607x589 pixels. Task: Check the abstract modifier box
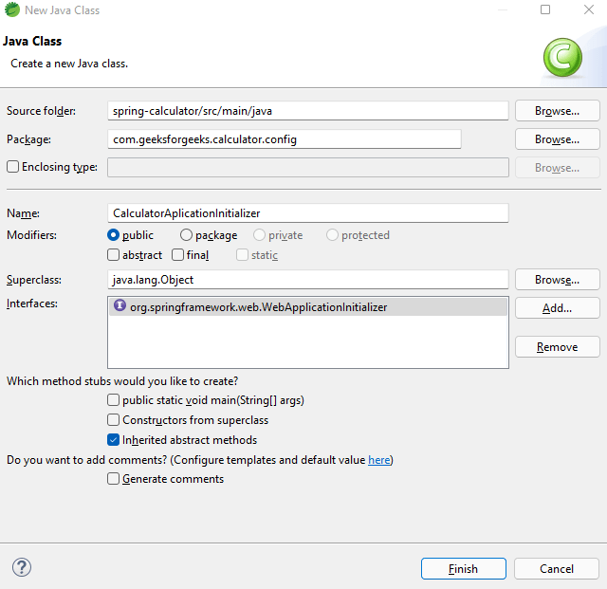point(114,255)
